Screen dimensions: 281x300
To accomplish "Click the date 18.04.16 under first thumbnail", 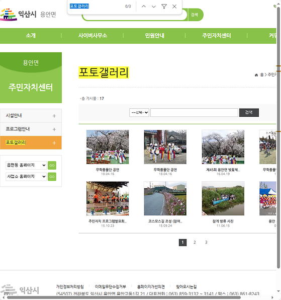I will [x=108, y=174].
